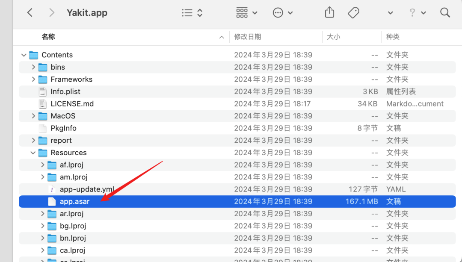Expand the bn.lproj folder
This screenshot has height=262, width=462.
[x=42, y=238]
